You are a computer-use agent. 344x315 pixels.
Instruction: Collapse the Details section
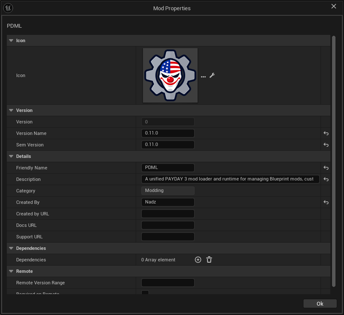click(x=11, y=156)
